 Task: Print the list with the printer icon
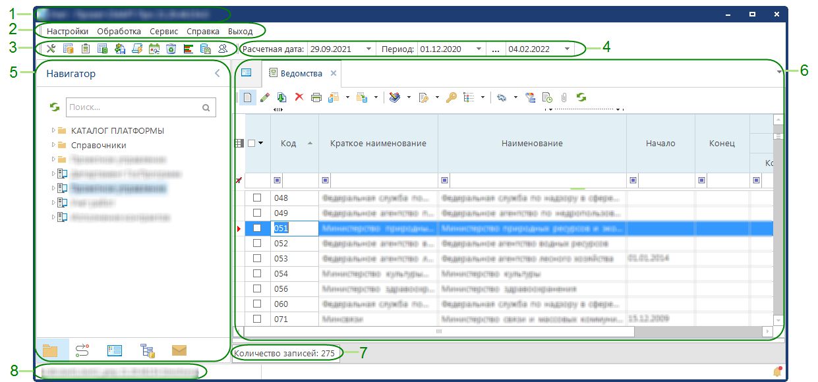316,97
